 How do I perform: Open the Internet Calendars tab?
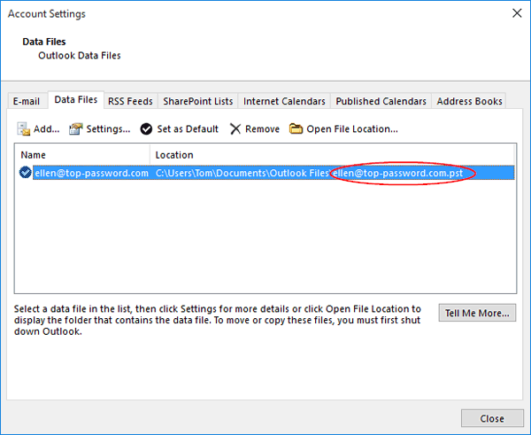tap(284, 101)
